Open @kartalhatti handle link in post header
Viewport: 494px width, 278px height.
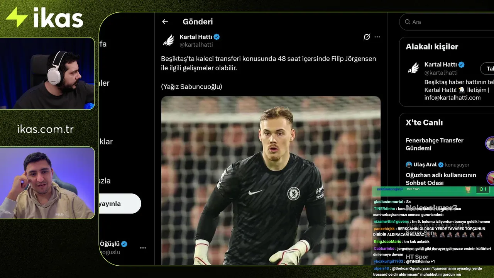(x=196, y=45)
